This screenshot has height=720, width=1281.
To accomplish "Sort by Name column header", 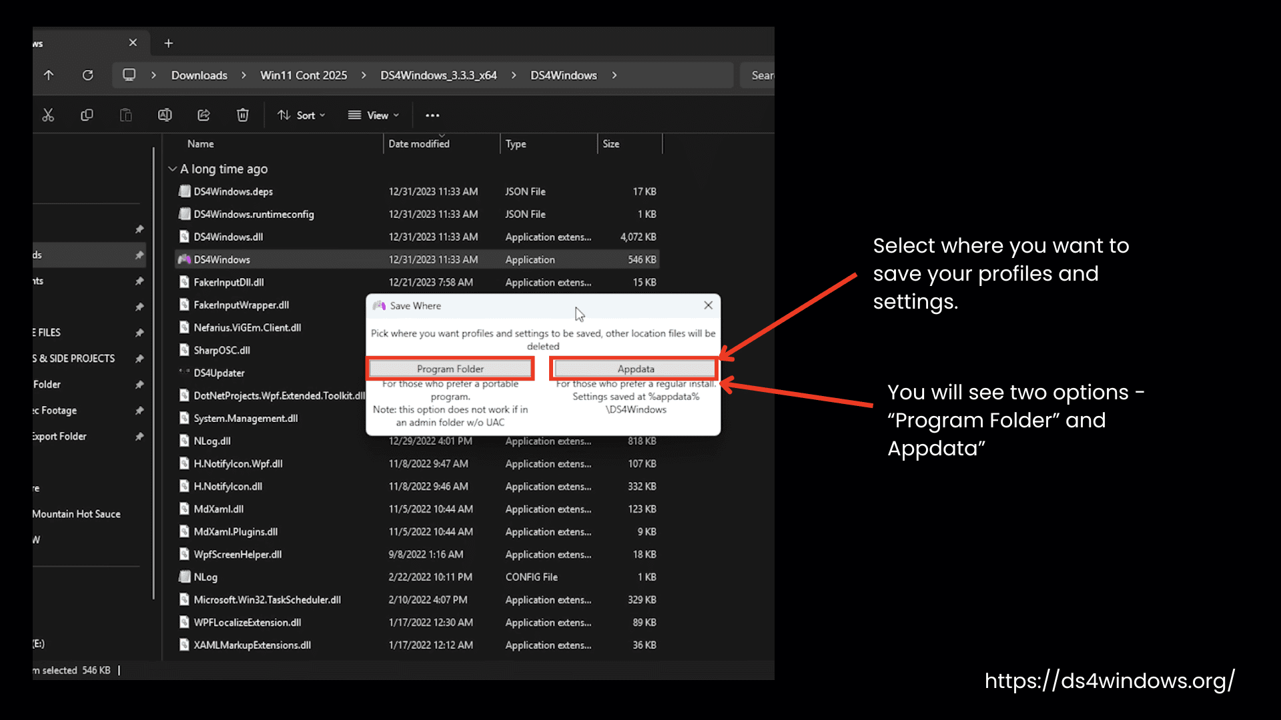I will click(x=200, y=144).
